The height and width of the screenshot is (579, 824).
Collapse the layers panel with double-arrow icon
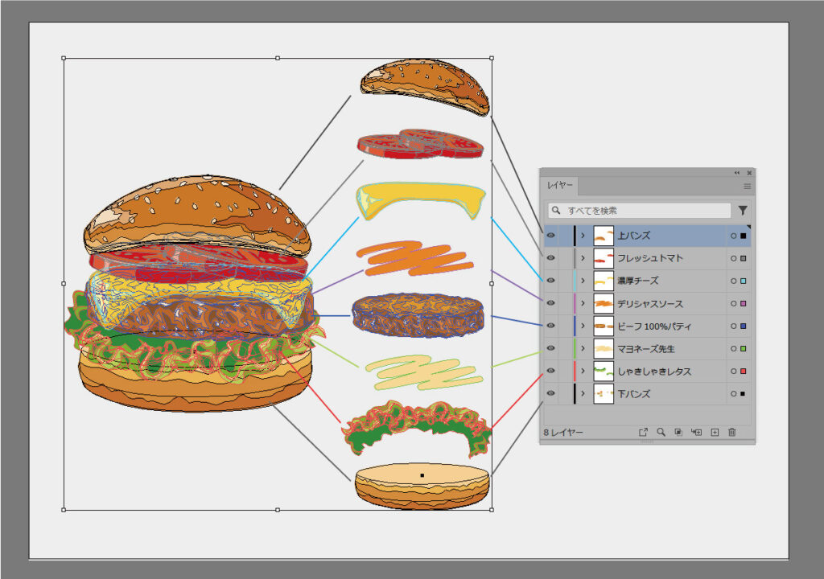point(736,173)
